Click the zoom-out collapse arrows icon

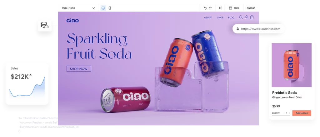pyautogui.click(x=220, y=8)
